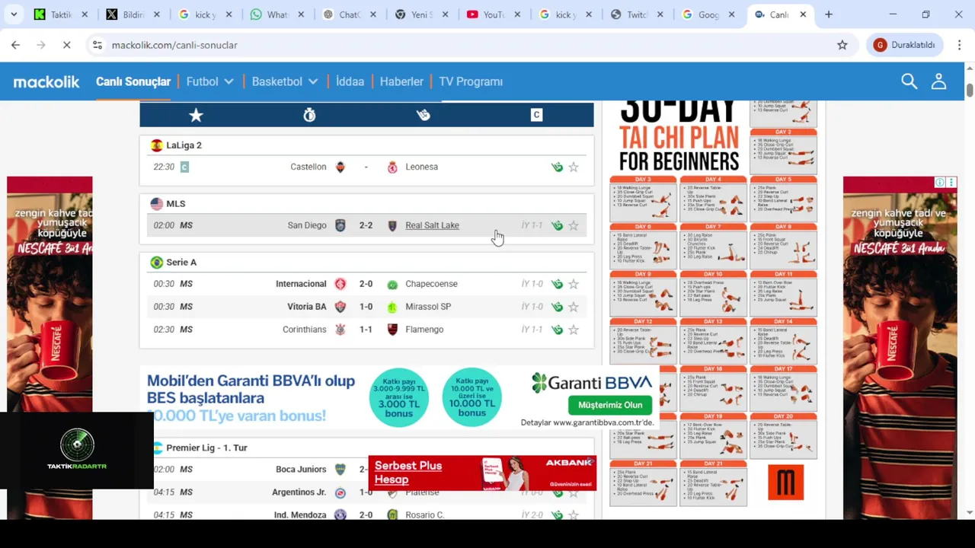Open a new browser tab with plus
This screenshot has width=975, height=548.
click(x=829, y=14)
